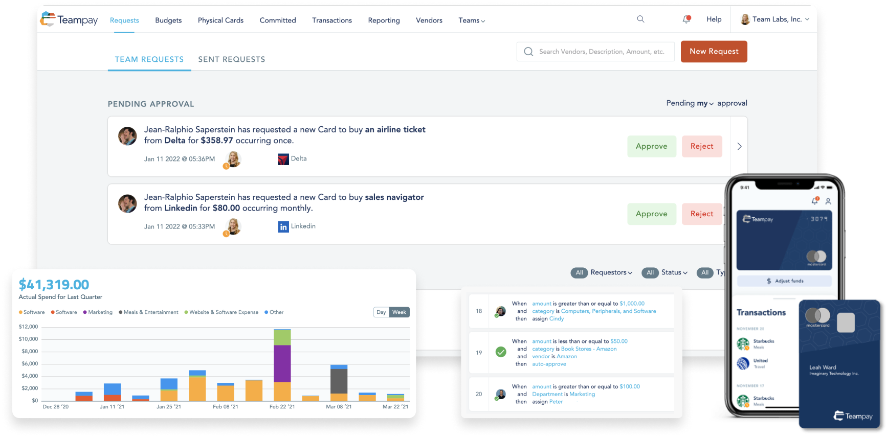Click the assignee avatar on rule 20
The image size is (887, 438).
[x=501, y=395]
